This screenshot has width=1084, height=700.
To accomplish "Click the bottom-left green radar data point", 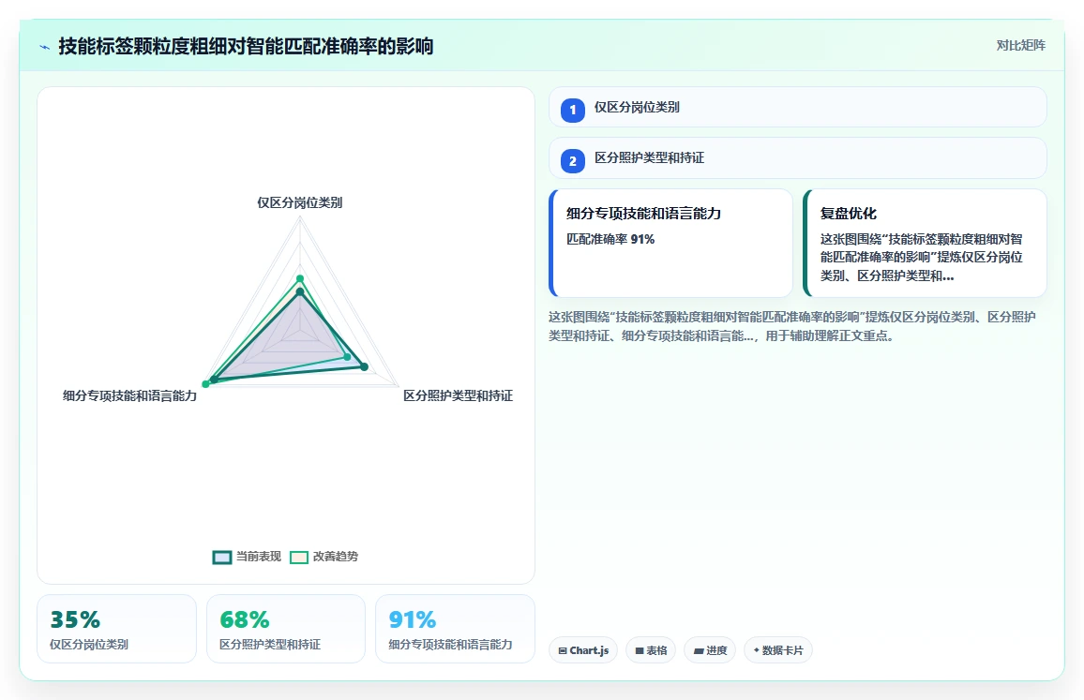I will (205, 383).
